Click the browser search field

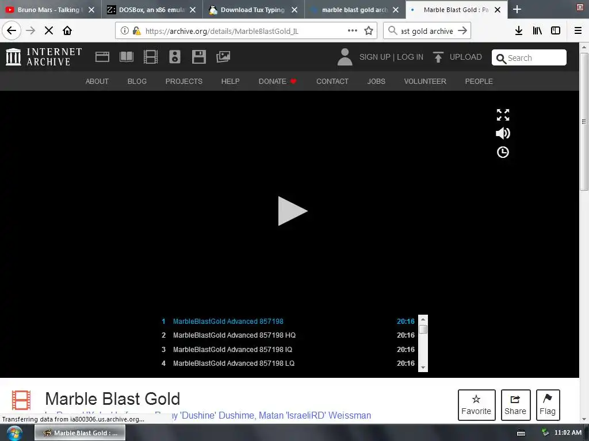tap(427, 31)
